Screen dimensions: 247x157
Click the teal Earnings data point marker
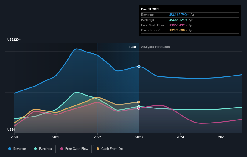tap(139, 107)
